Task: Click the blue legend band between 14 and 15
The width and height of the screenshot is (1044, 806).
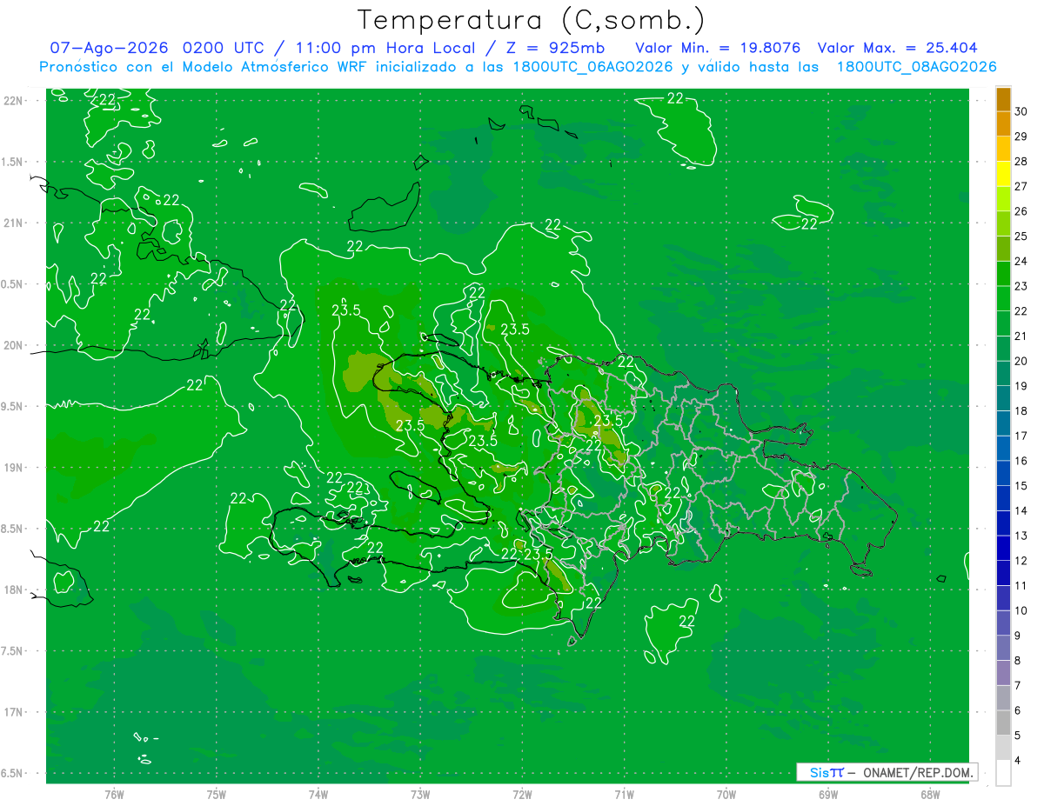Action: 1003,498
